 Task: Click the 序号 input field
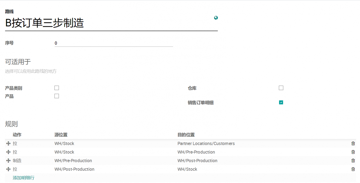(113, 43)
